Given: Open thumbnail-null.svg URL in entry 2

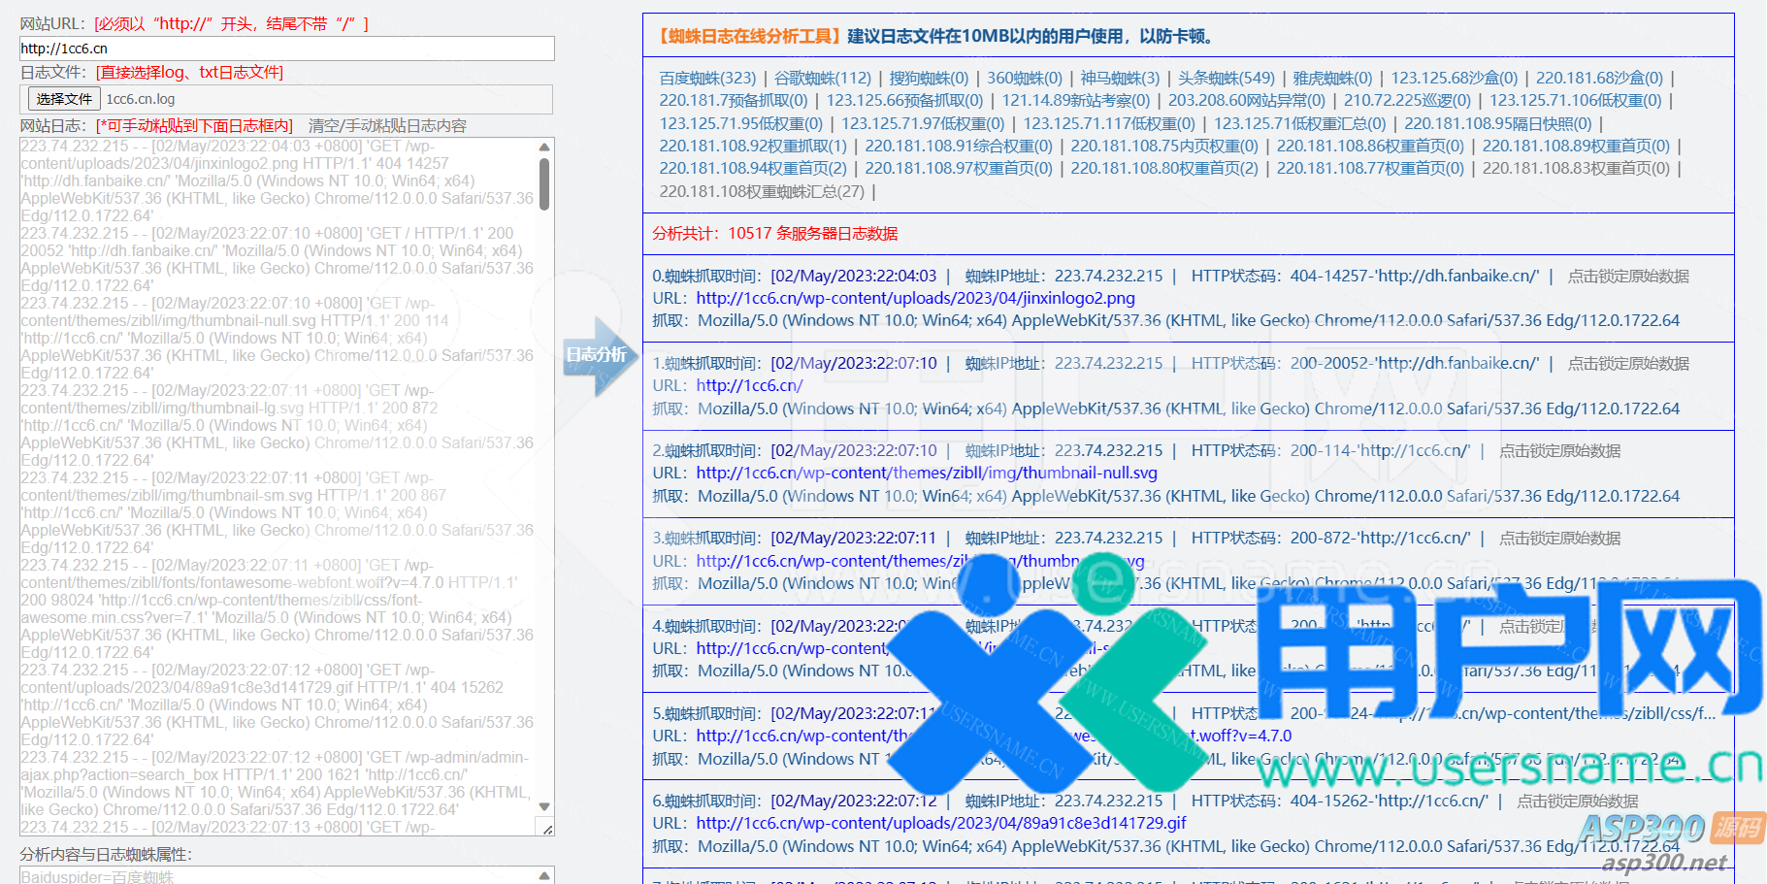Looking at the screenshot, I should (927, 473).
